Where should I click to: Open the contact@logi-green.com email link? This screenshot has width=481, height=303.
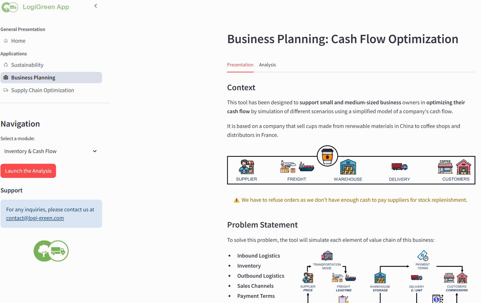pos(35,218)
